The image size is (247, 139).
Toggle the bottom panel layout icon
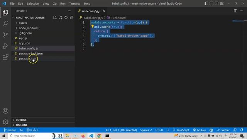pos(211,3)
